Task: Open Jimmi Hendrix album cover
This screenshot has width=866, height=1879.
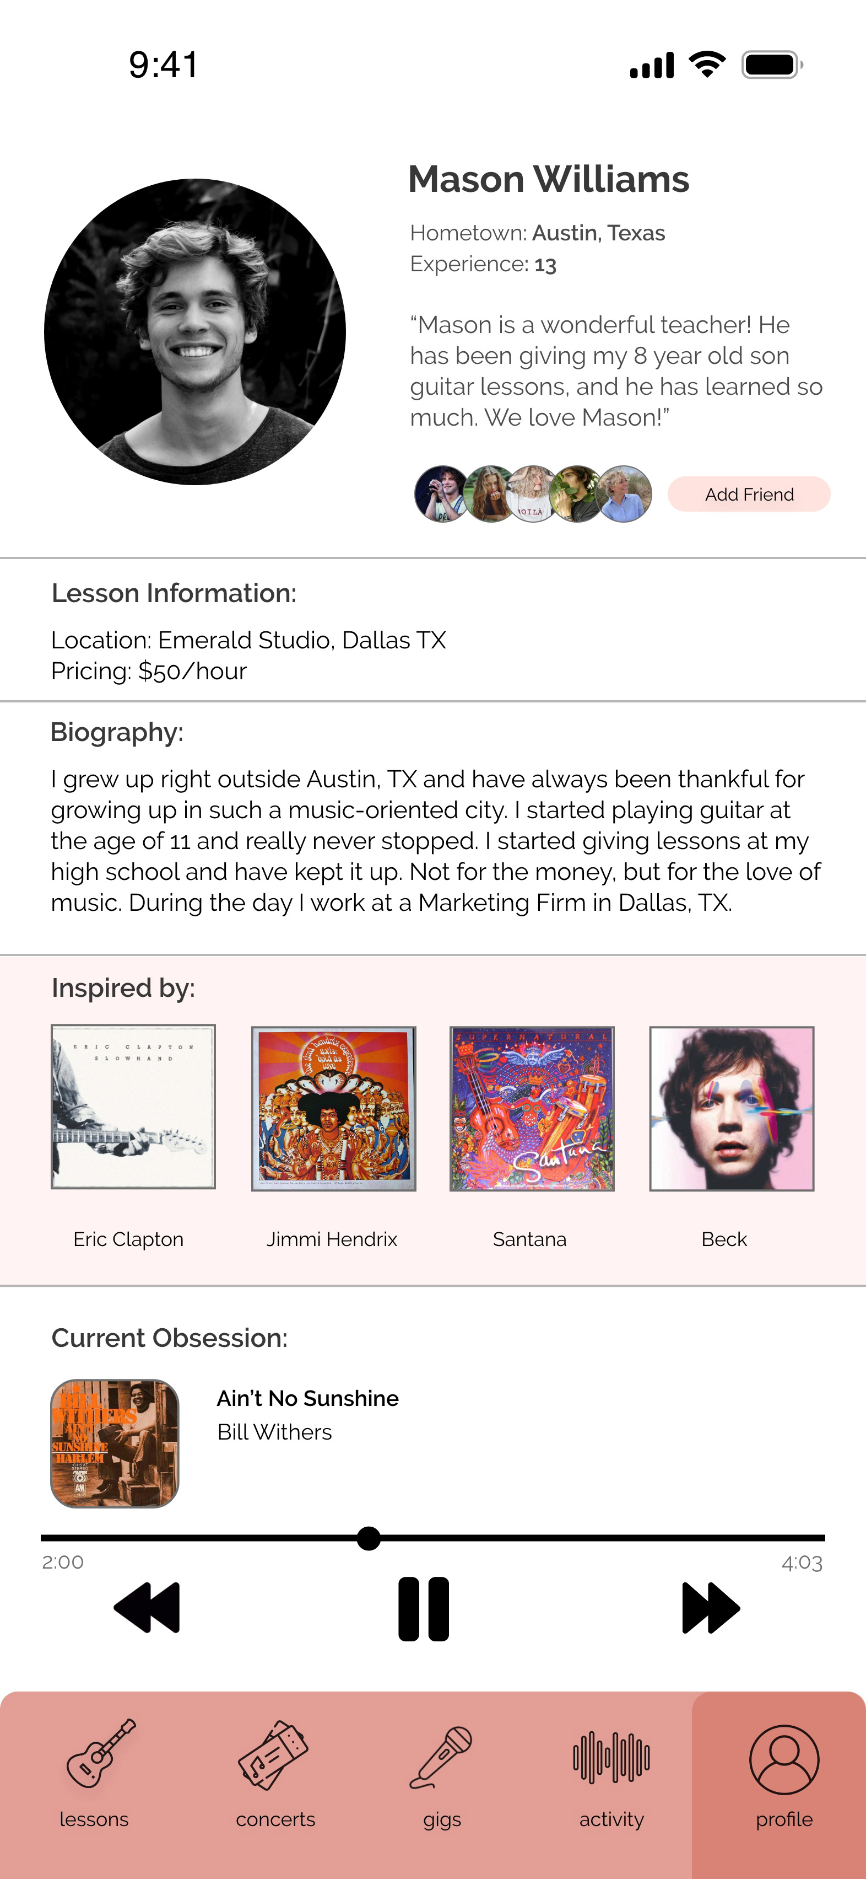Action: [333, 1108]
